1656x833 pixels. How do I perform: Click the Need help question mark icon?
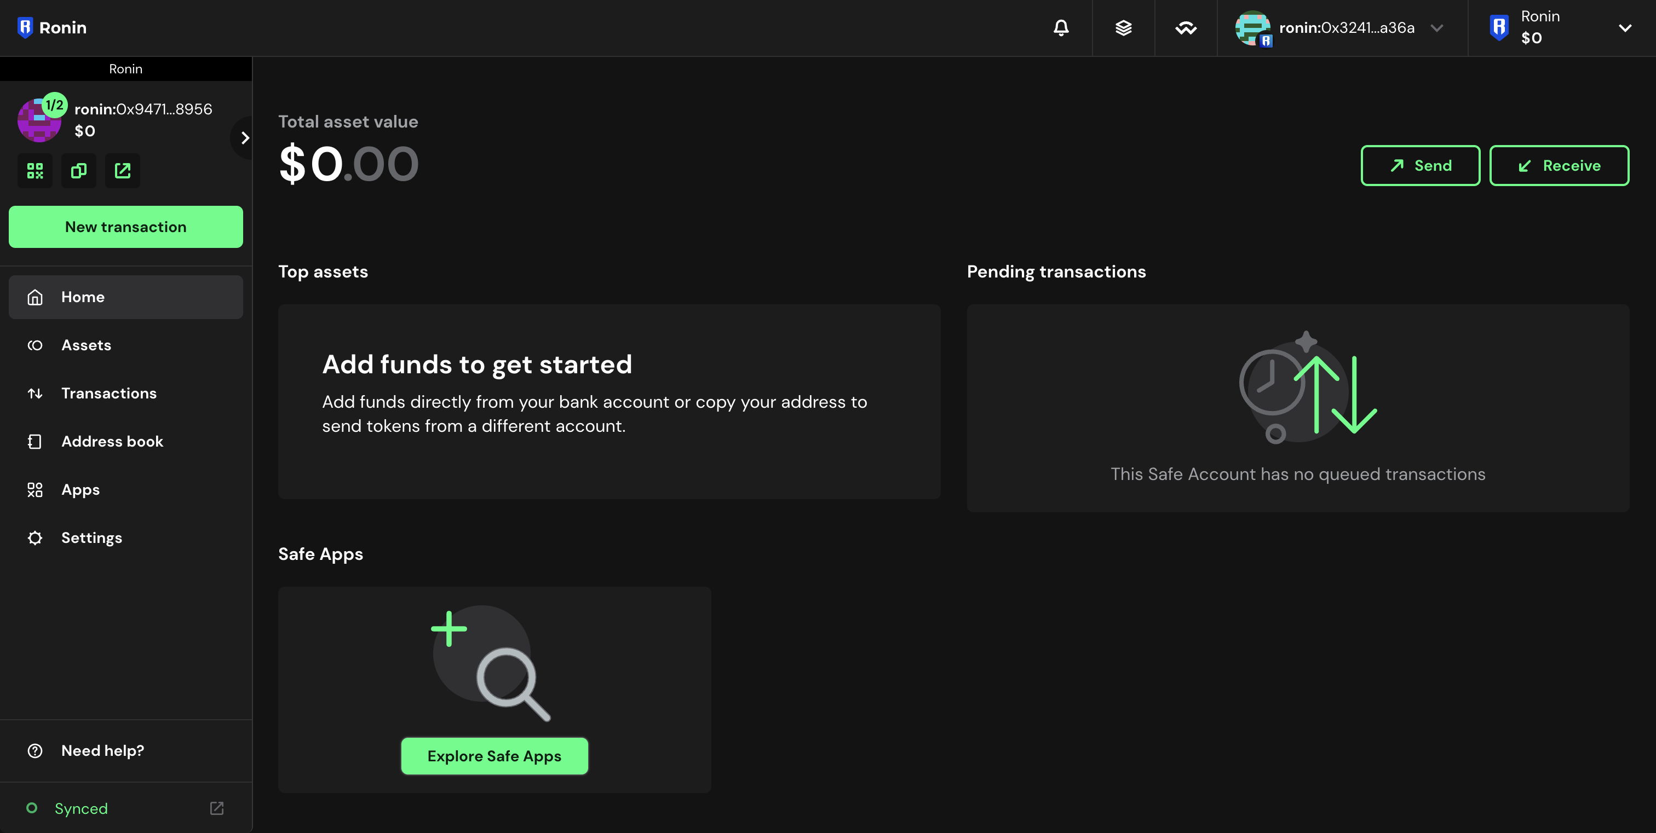point(34,750)
